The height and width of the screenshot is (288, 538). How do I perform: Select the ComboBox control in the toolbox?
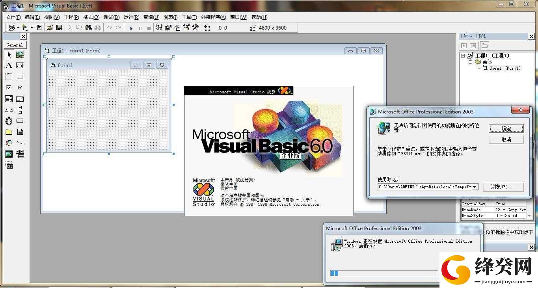click(9, 99)
